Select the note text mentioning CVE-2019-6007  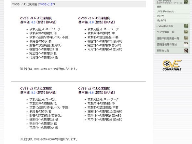(49, 139)
